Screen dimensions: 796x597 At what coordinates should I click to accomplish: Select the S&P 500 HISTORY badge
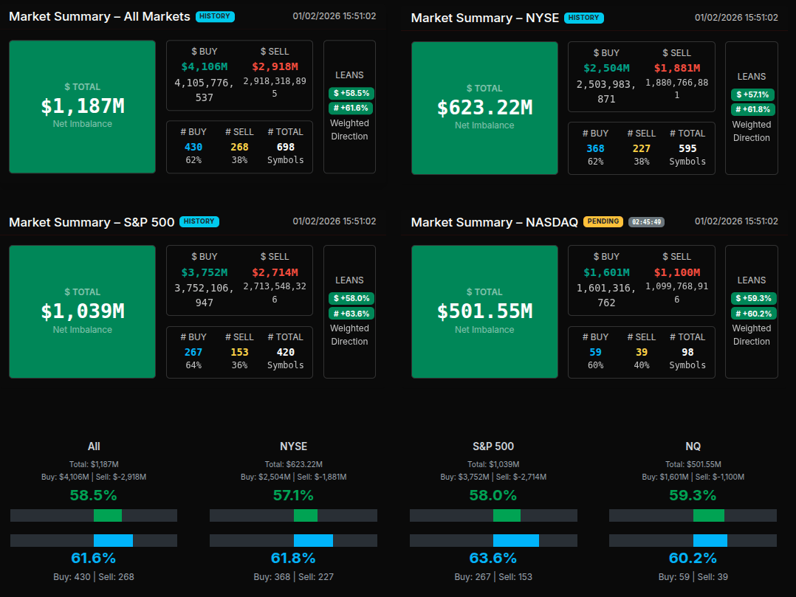click(x=199, y=221)
